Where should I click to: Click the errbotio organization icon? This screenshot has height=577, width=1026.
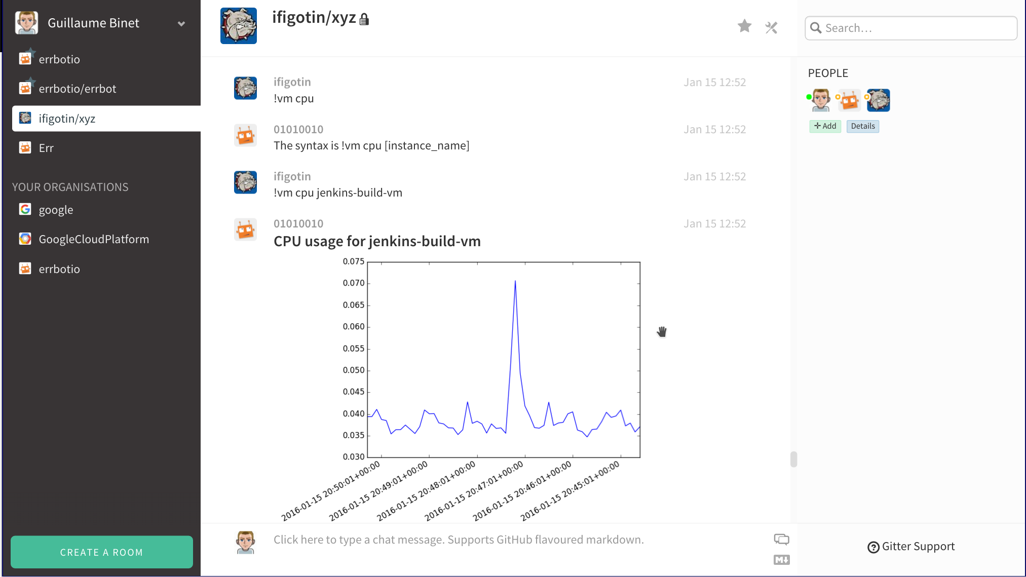(x=25, y=268)
